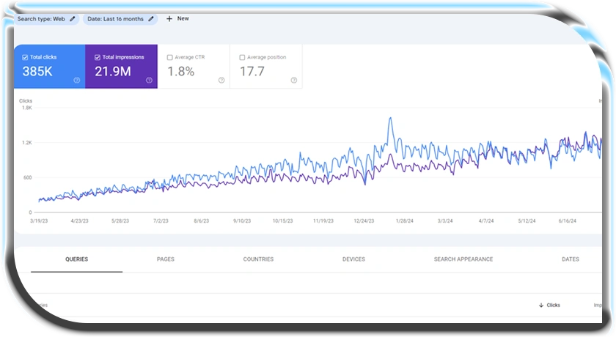Open help icon in Total clicks card
616x337 pixels.
point(77,81)
